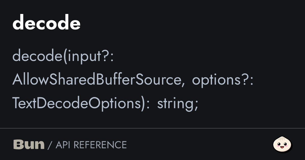Viewport: 305px width, 160px height.
Task: Open the API REFERENCE breadcrumb
Action: tap(91, 145)
